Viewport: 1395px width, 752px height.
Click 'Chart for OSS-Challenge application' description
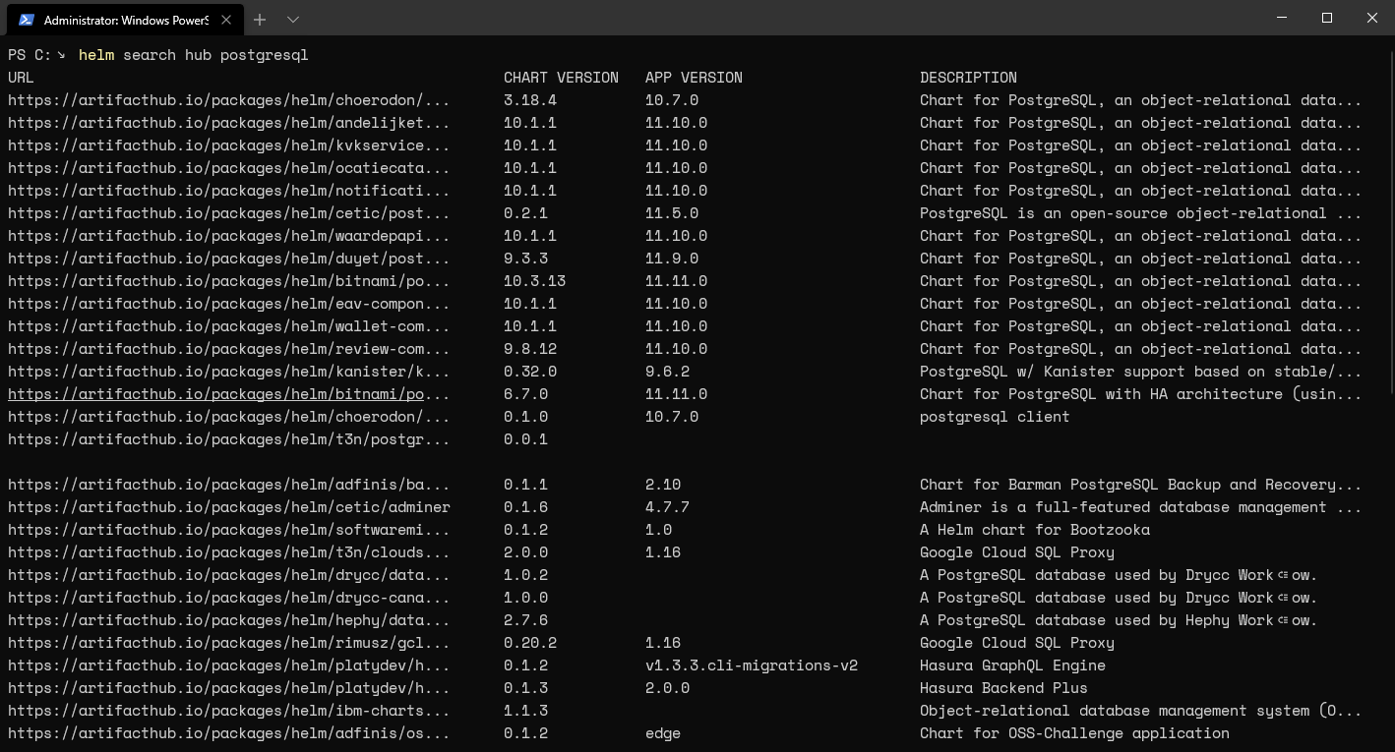[x=1074, y=733]
